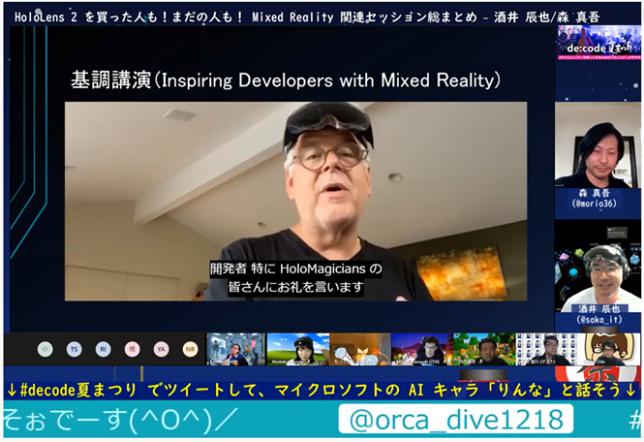644x442 pixels.
Task: Click 森 真吾 speaker video feed
Action: [598, 145]
